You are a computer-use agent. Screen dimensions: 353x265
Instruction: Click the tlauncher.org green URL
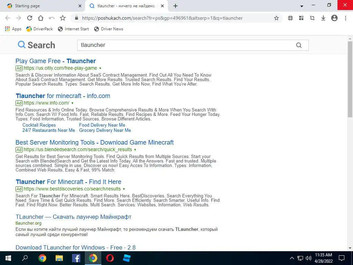point(28,223)
